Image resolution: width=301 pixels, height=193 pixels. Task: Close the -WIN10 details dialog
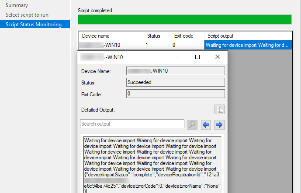[x=218, y=57]
